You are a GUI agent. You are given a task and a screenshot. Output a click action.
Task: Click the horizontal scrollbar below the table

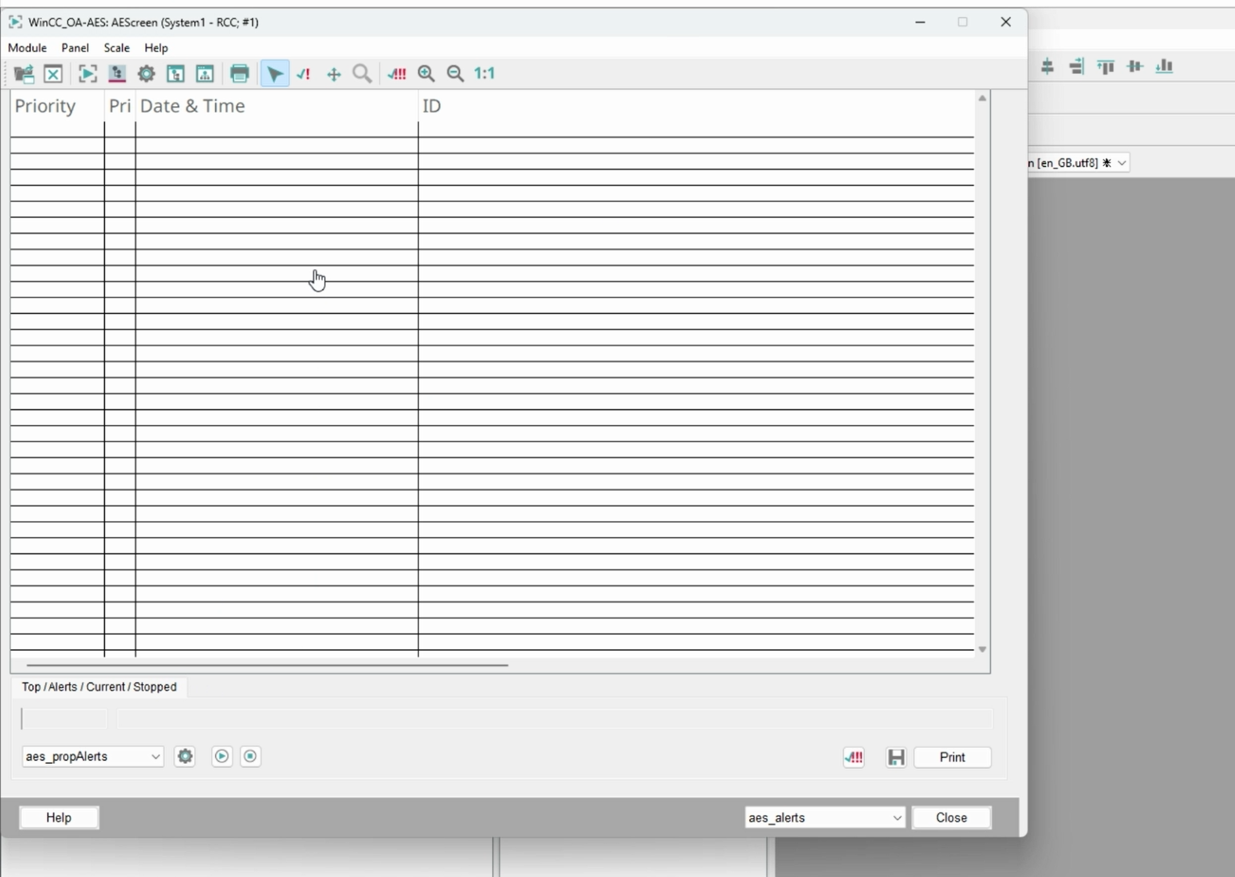[x=267, y=665]
